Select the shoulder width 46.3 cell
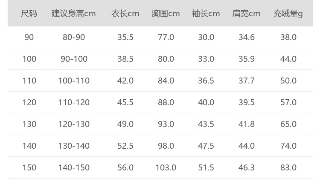320x196 pixels. click(x=247, y=167)
